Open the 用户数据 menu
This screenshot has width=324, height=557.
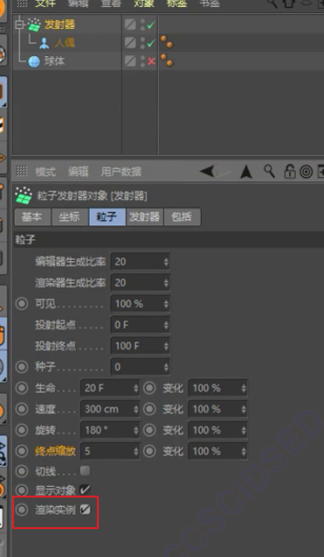pyautogui.click(x=121, y=172)
